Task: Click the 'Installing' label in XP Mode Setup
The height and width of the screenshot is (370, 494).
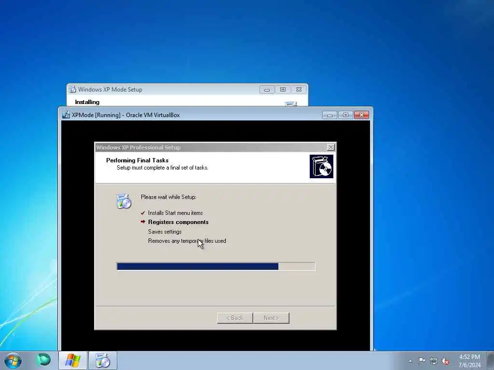Action: click(x=87, y=102)
